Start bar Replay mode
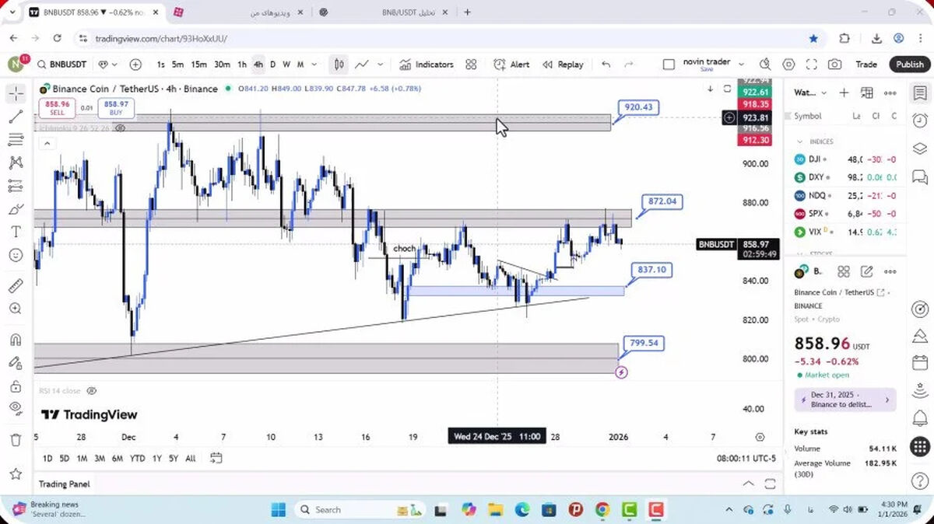The height and width of the screenshot is (524, 934). click(x=563, y=65)
